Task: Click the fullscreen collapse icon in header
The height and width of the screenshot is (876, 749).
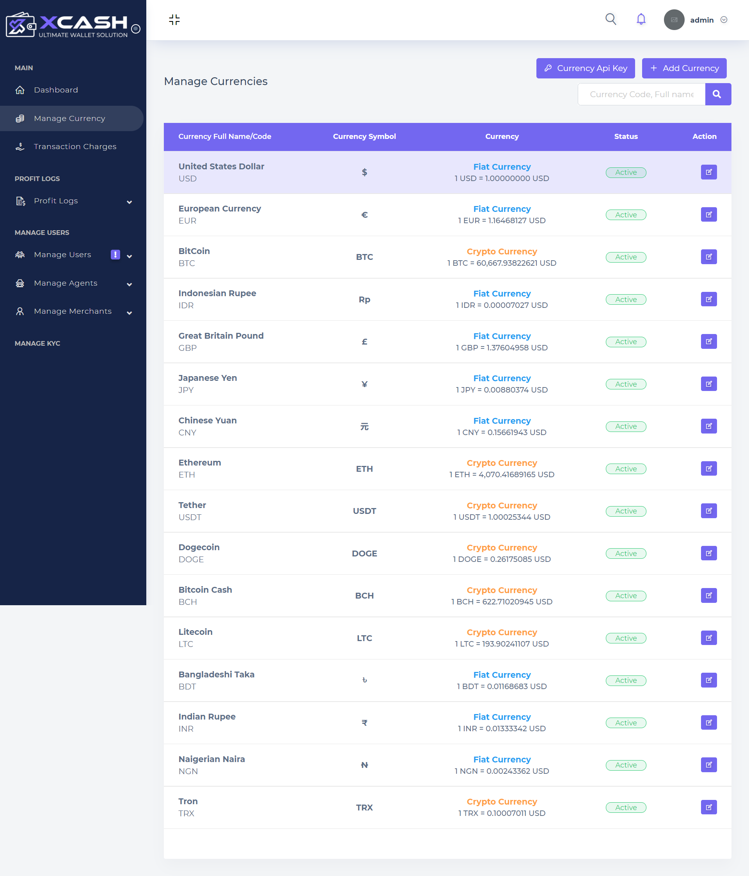Action: click(x=174, y=20)
